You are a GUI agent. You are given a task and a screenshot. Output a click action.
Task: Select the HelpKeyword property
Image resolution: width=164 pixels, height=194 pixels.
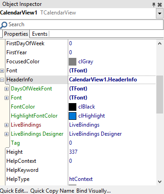[x=22, y=170]
